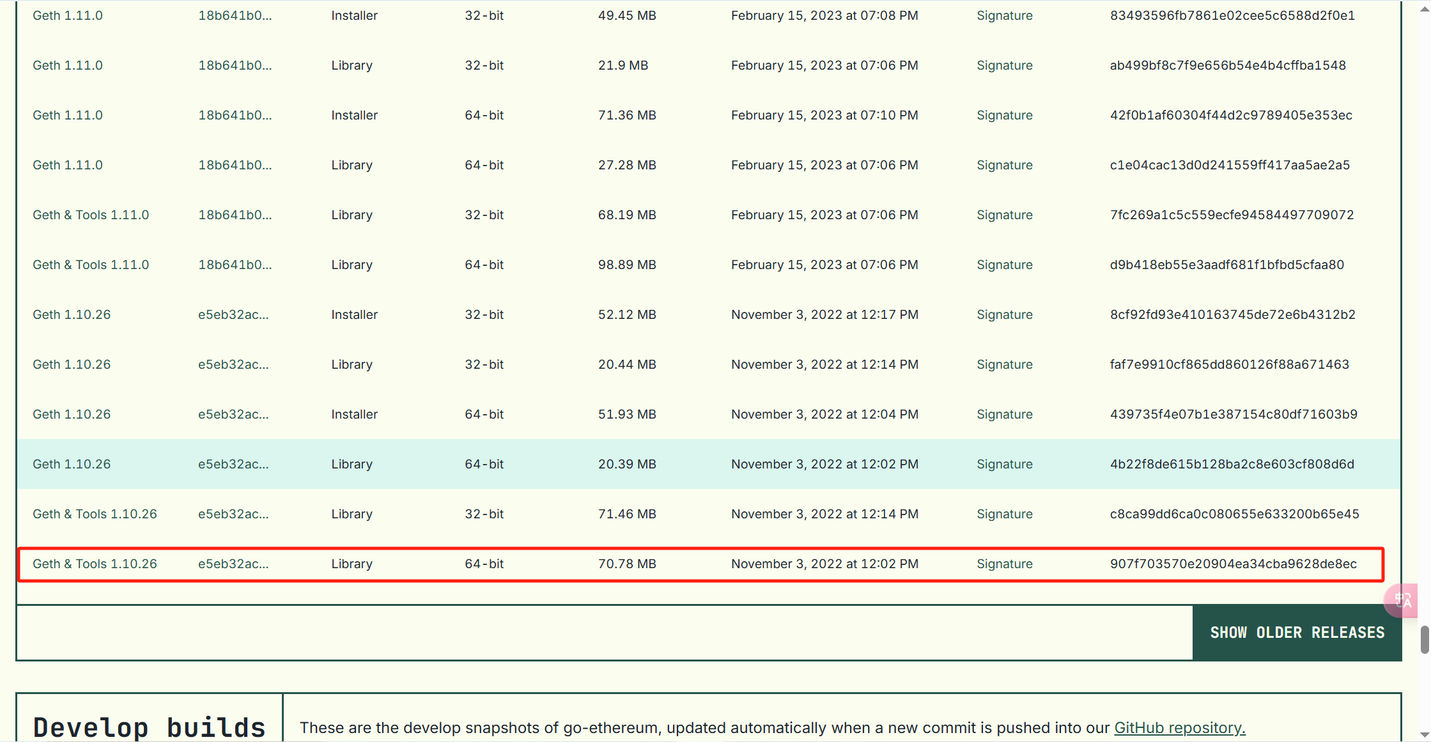Open Signature for Geth & Tools 1.10.26 32-bit
Viewport: 1431px width, 742px height.
coord(1004,514)
